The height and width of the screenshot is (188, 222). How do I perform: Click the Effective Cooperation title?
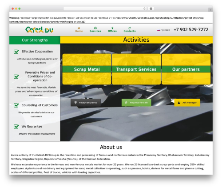37,52
